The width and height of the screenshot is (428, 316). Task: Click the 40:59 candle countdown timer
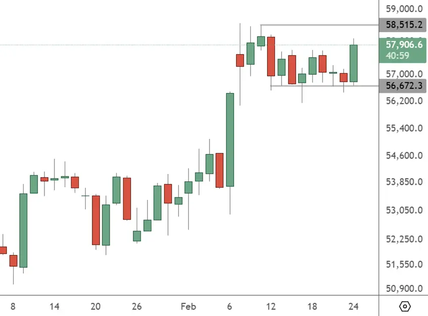pos(397,56)
